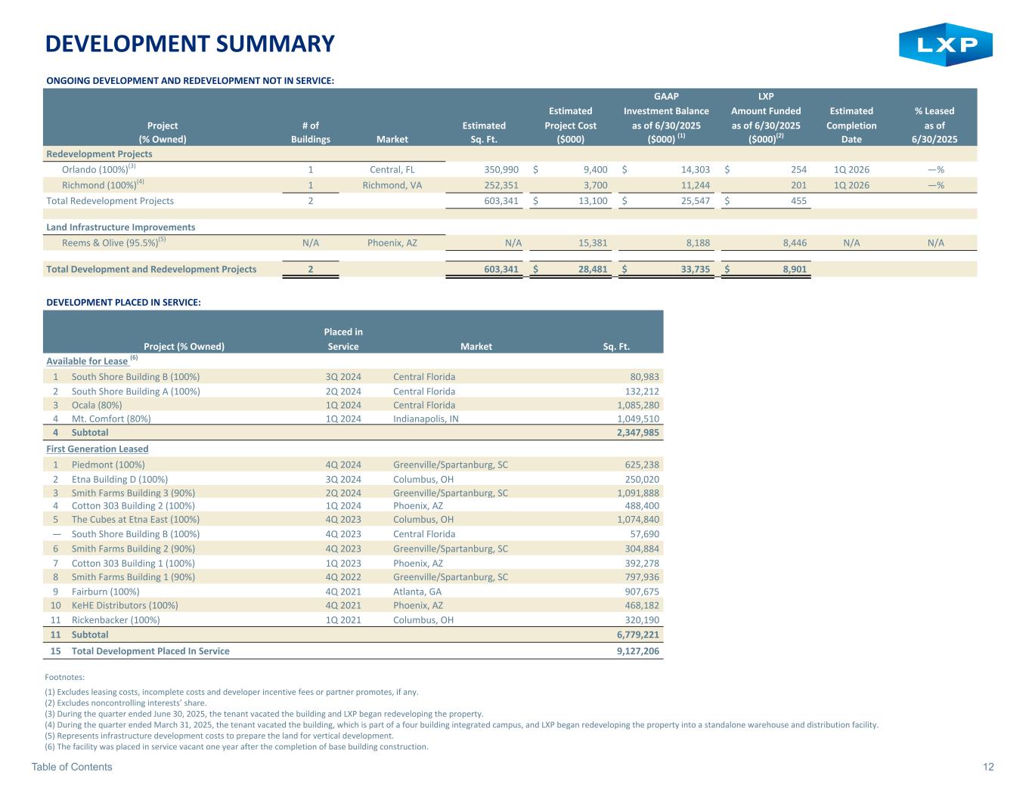Image resolution: width=1032 pixels, height=797 pixels.
Task: Click the Placed in Service column header
Action: click(x=342, y=339)
